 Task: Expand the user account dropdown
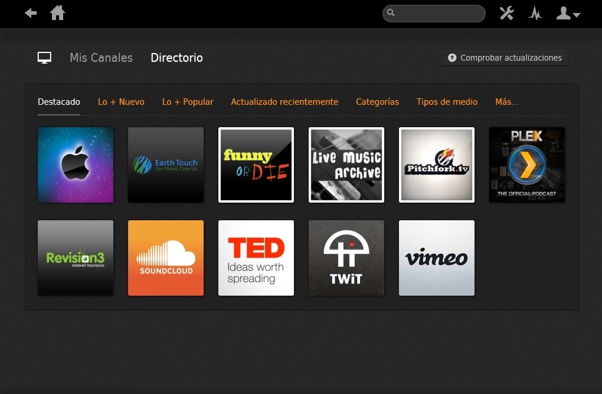(568, 14)
